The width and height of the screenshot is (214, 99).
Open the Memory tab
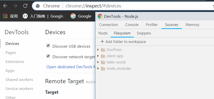point(192,25)
